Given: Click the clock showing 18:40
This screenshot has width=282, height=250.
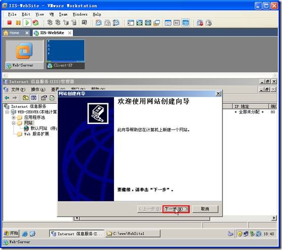Looking at the screenshot, I should click(x=269, y=234).
